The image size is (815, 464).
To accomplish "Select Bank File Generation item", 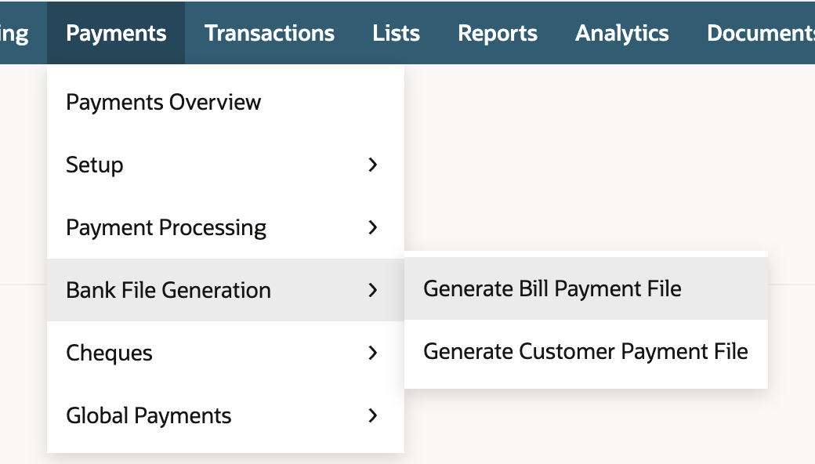I will click(x=226, y=290).
